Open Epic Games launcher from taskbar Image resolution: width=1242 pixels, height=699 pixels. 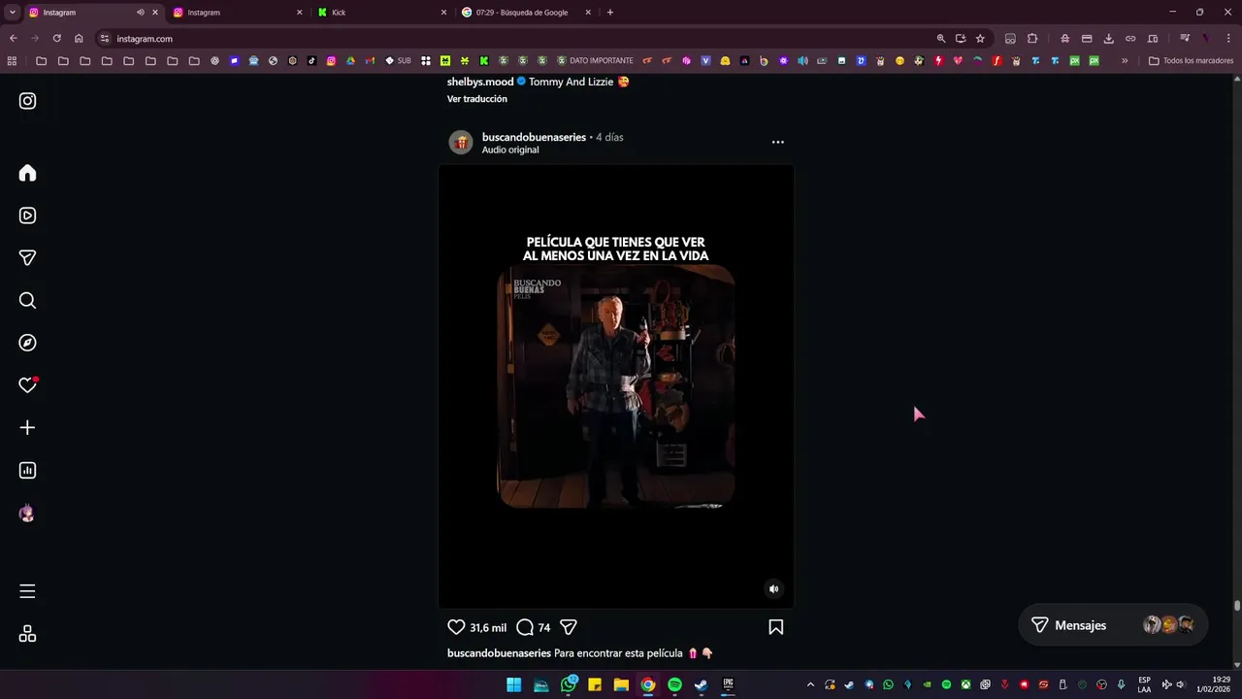[x=728, y=684]
